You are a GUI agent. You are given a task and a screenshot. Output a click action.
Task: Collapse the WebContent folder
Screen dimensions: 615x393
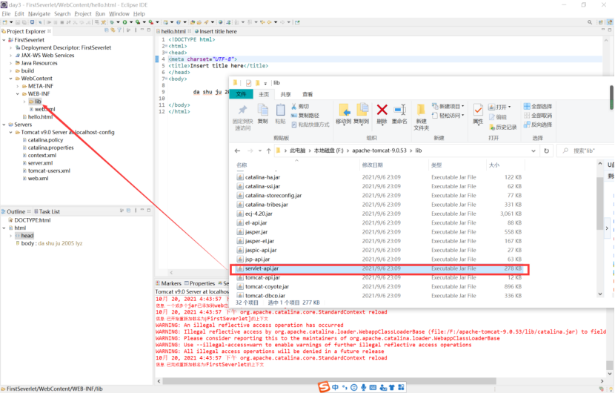pos(10,79)
